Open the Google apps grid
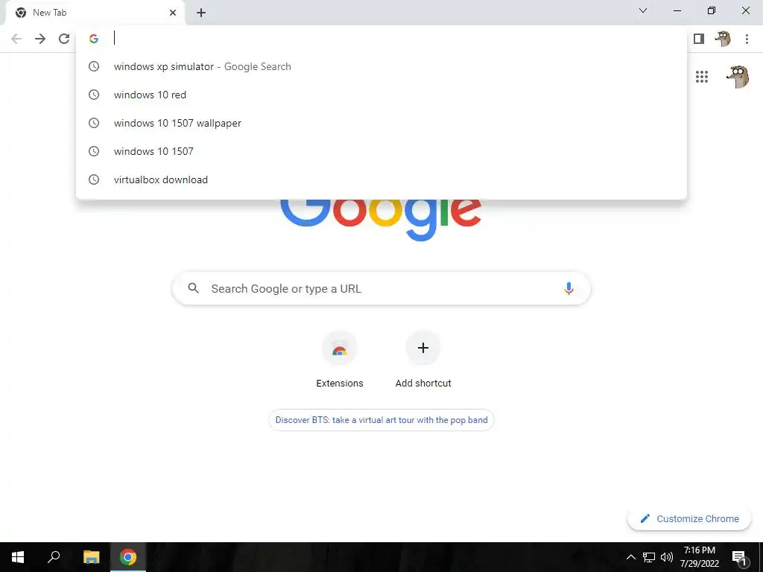The width and height of the screenshot is (763, 572). point(702,77)
